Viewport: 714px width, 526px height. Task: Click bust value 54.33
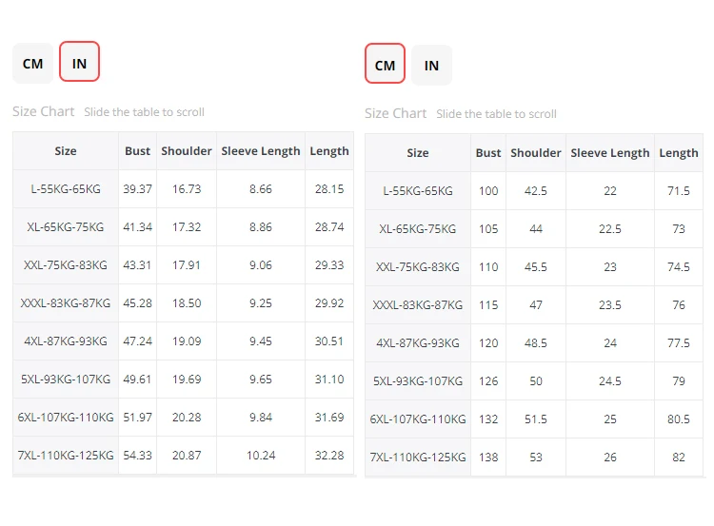(137, 455)
